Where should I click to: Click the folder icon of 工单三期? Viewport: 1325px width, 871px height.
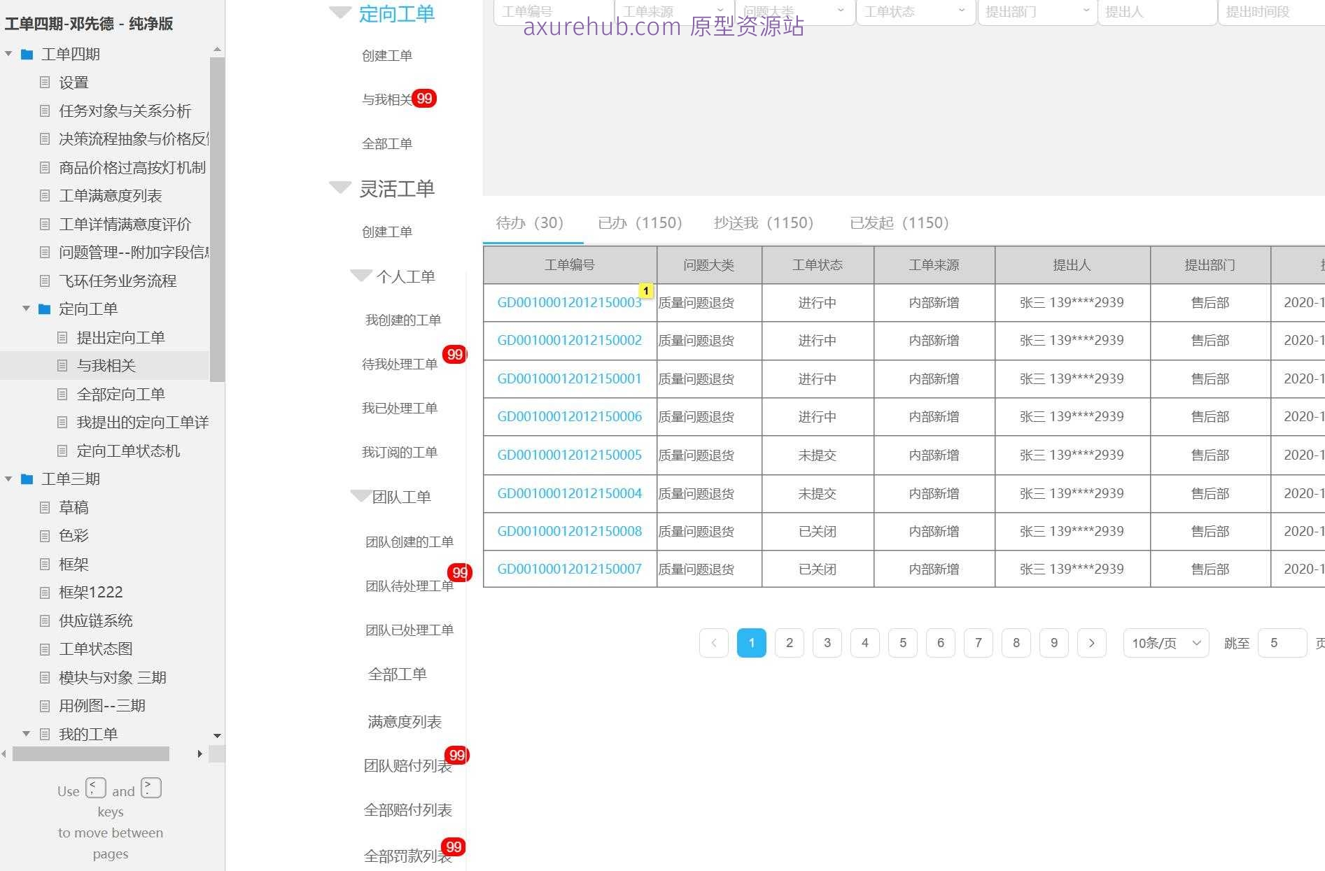pos(27,479)
